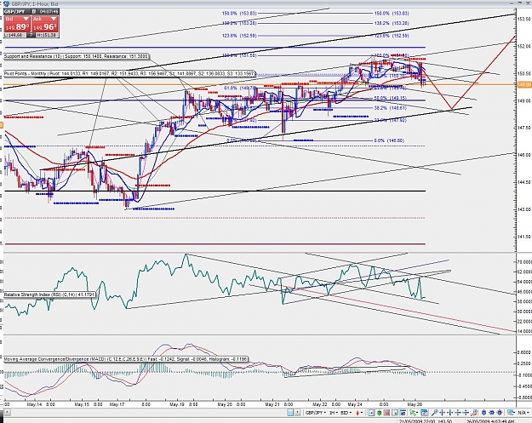This screenshot has width=532, height=423.
Task: Click the spread value 7 between low and high
Action: click(31, 35)
